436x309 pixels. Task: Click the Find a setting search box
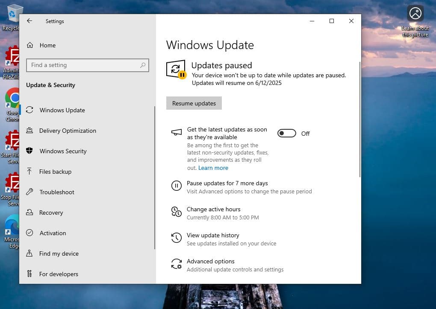(x=83, y=65)
